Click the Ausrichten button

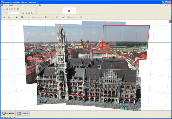point(24,17)
